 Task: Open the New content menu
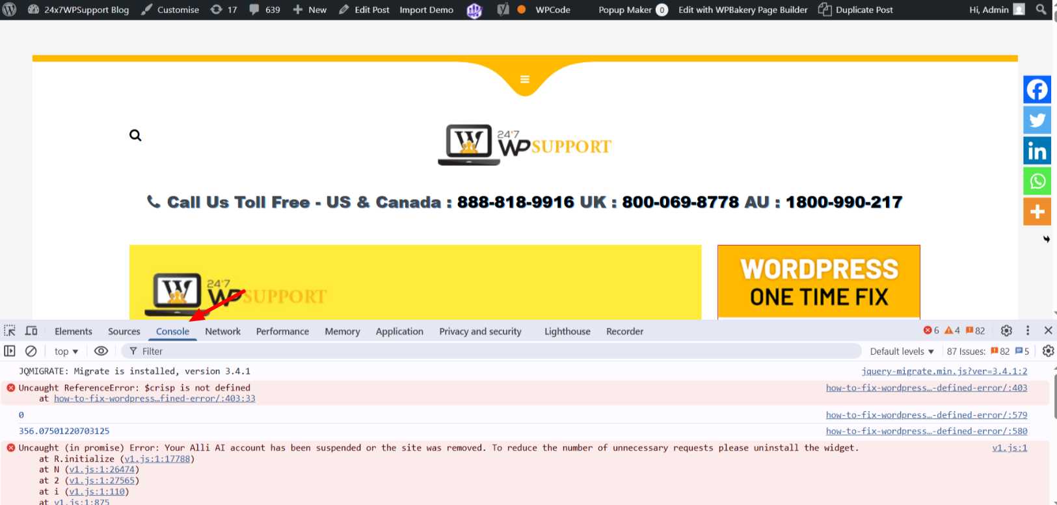pyautogui.click(x=310, y=10)
